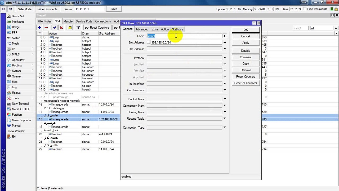Open Radius from the sidebar
The height and width of the screenshot is (191, 339).
pyautogui.click(x=16, y=93)
